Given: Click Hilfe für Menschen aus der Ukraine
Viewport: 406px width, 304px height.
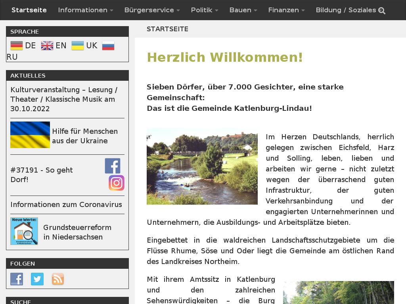Looking at the screenshot, I should point(85,136).
